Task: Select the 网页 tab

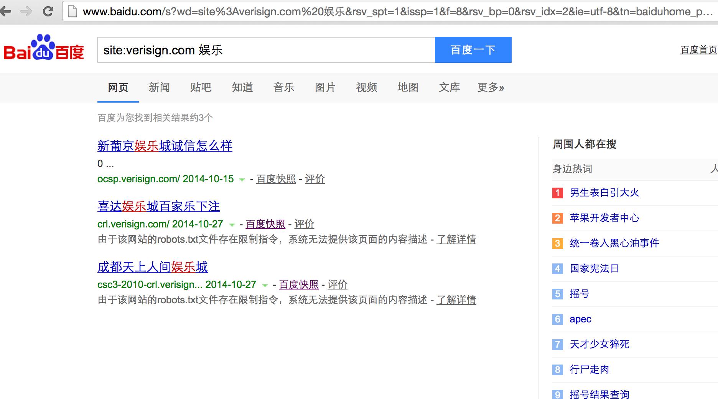Action: tap(118, 88)
